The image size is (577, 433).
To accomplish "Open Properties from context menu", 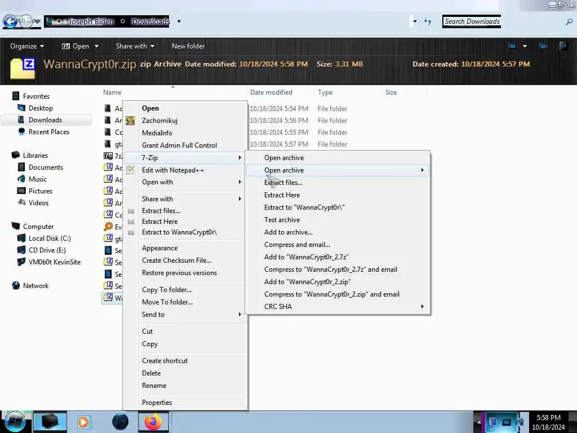I will point(157,403).
